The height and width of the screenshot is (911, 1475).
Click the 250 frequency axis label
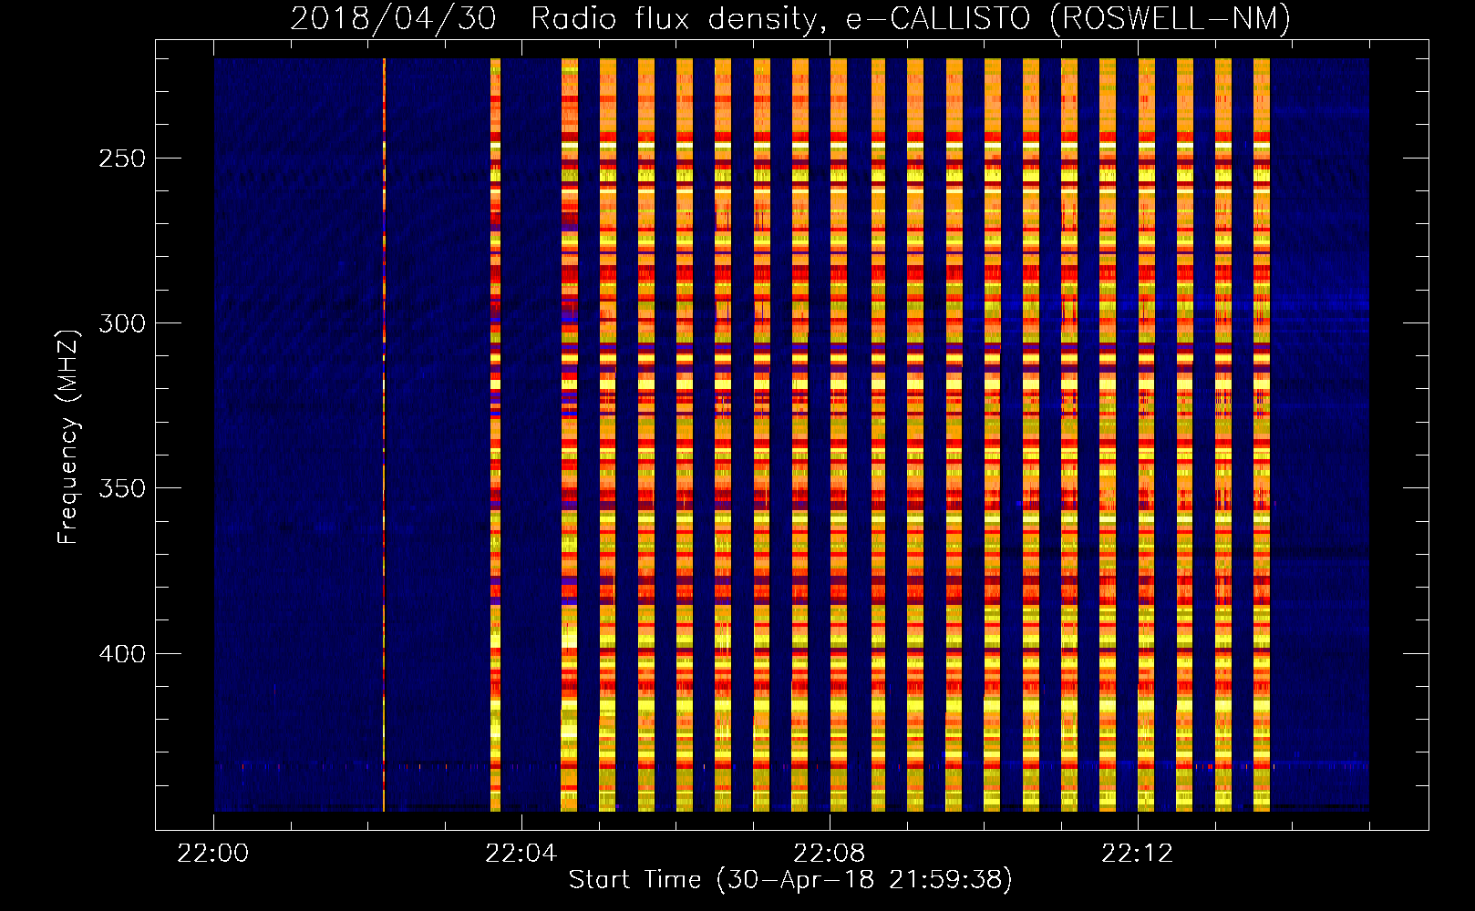pyautogui.click(x=122, y=159)
